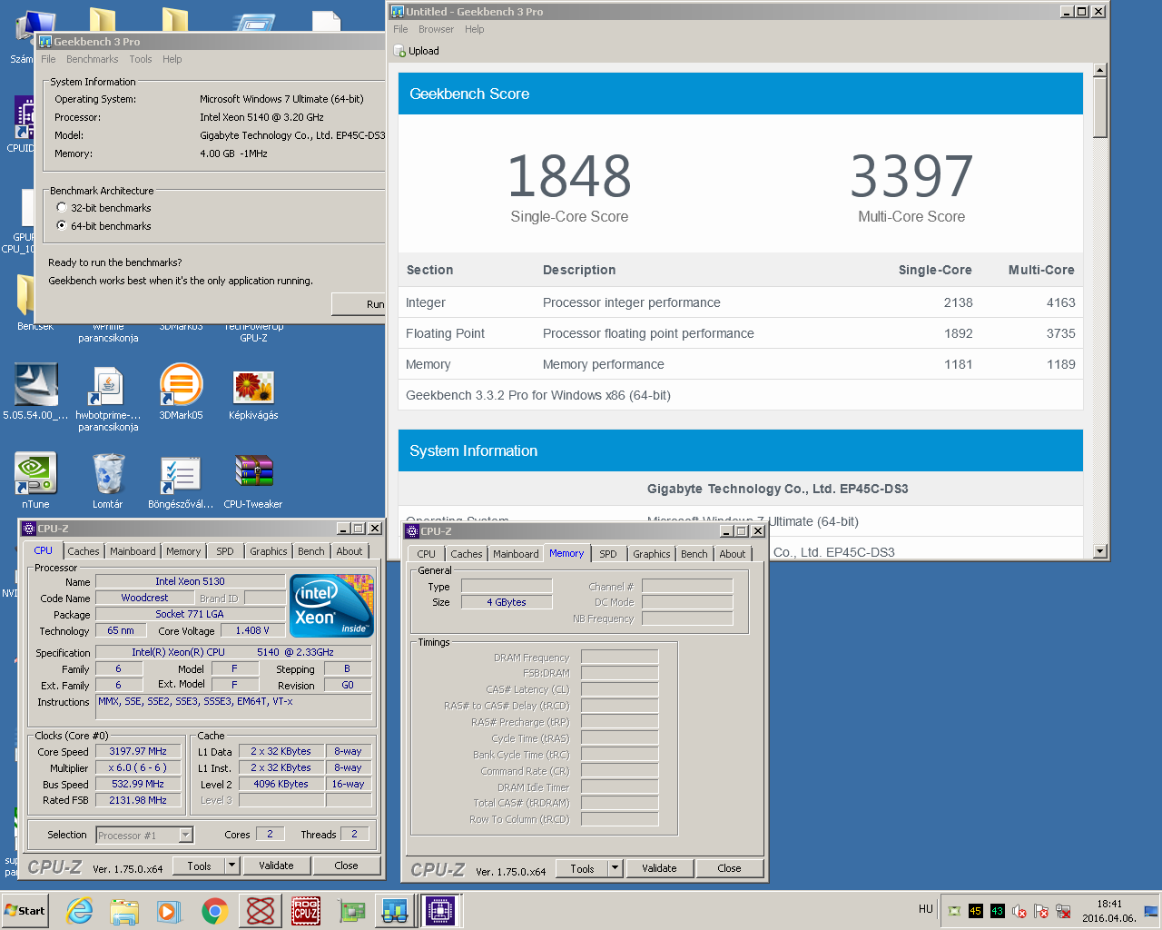Click Close in CPU-Z CPU window
This screenshot has width=1162, height=930.
(346, 866)
